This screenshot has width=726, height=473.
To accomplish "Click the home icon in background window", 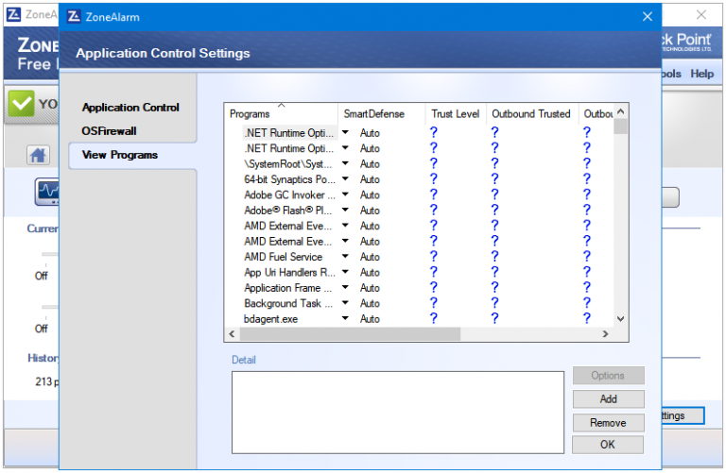I will (x=38, y=155).
